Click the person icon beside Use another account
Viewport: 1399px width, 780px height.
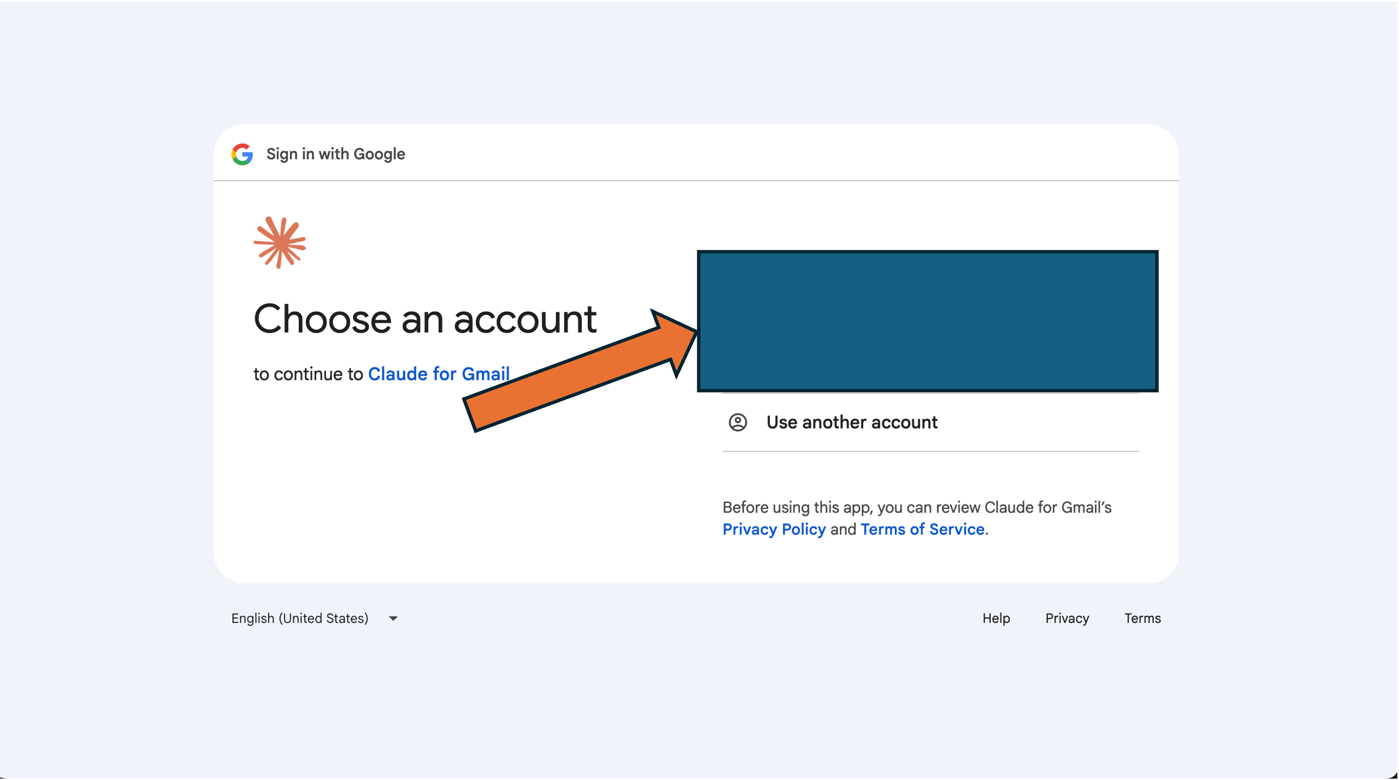tap(738, 422)
